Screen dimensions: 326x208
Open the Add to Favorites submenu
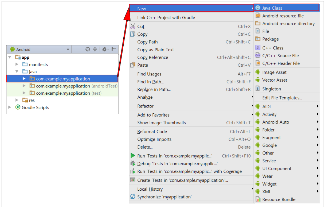(x=191, y=115)
